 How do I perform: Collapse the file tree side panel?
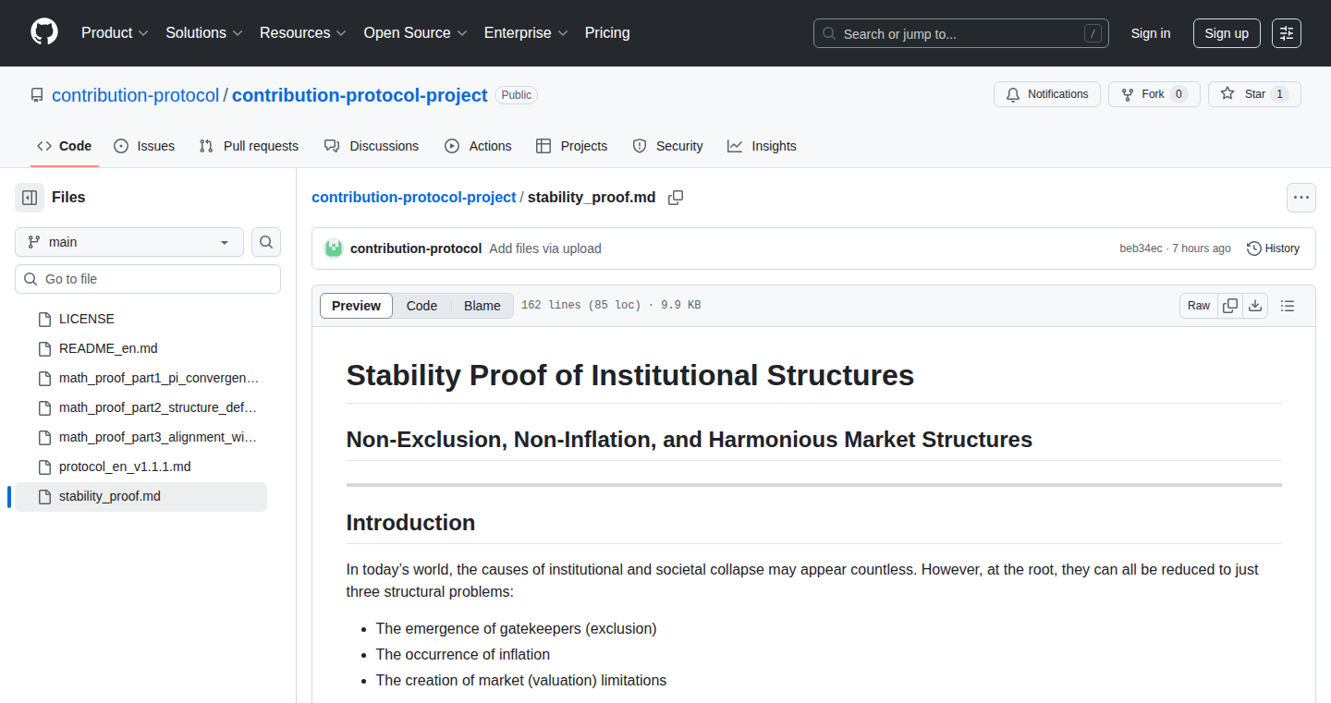coord(30,198)
